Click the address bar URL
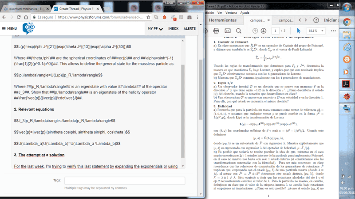 (x=100, y=17)
